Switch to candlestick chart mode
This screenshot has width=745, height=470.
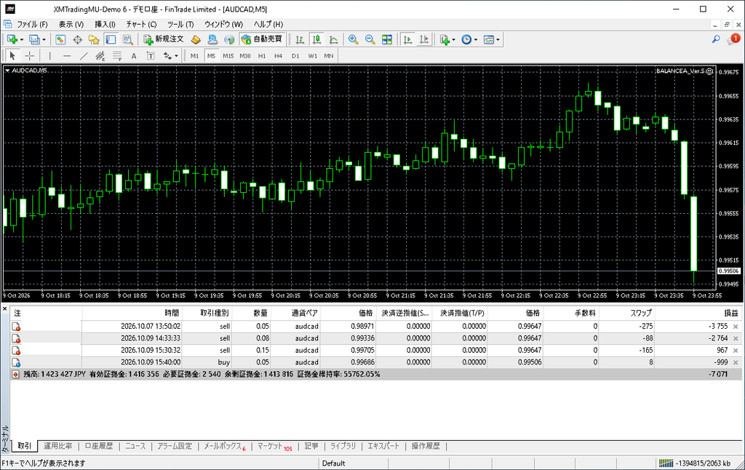317,39
